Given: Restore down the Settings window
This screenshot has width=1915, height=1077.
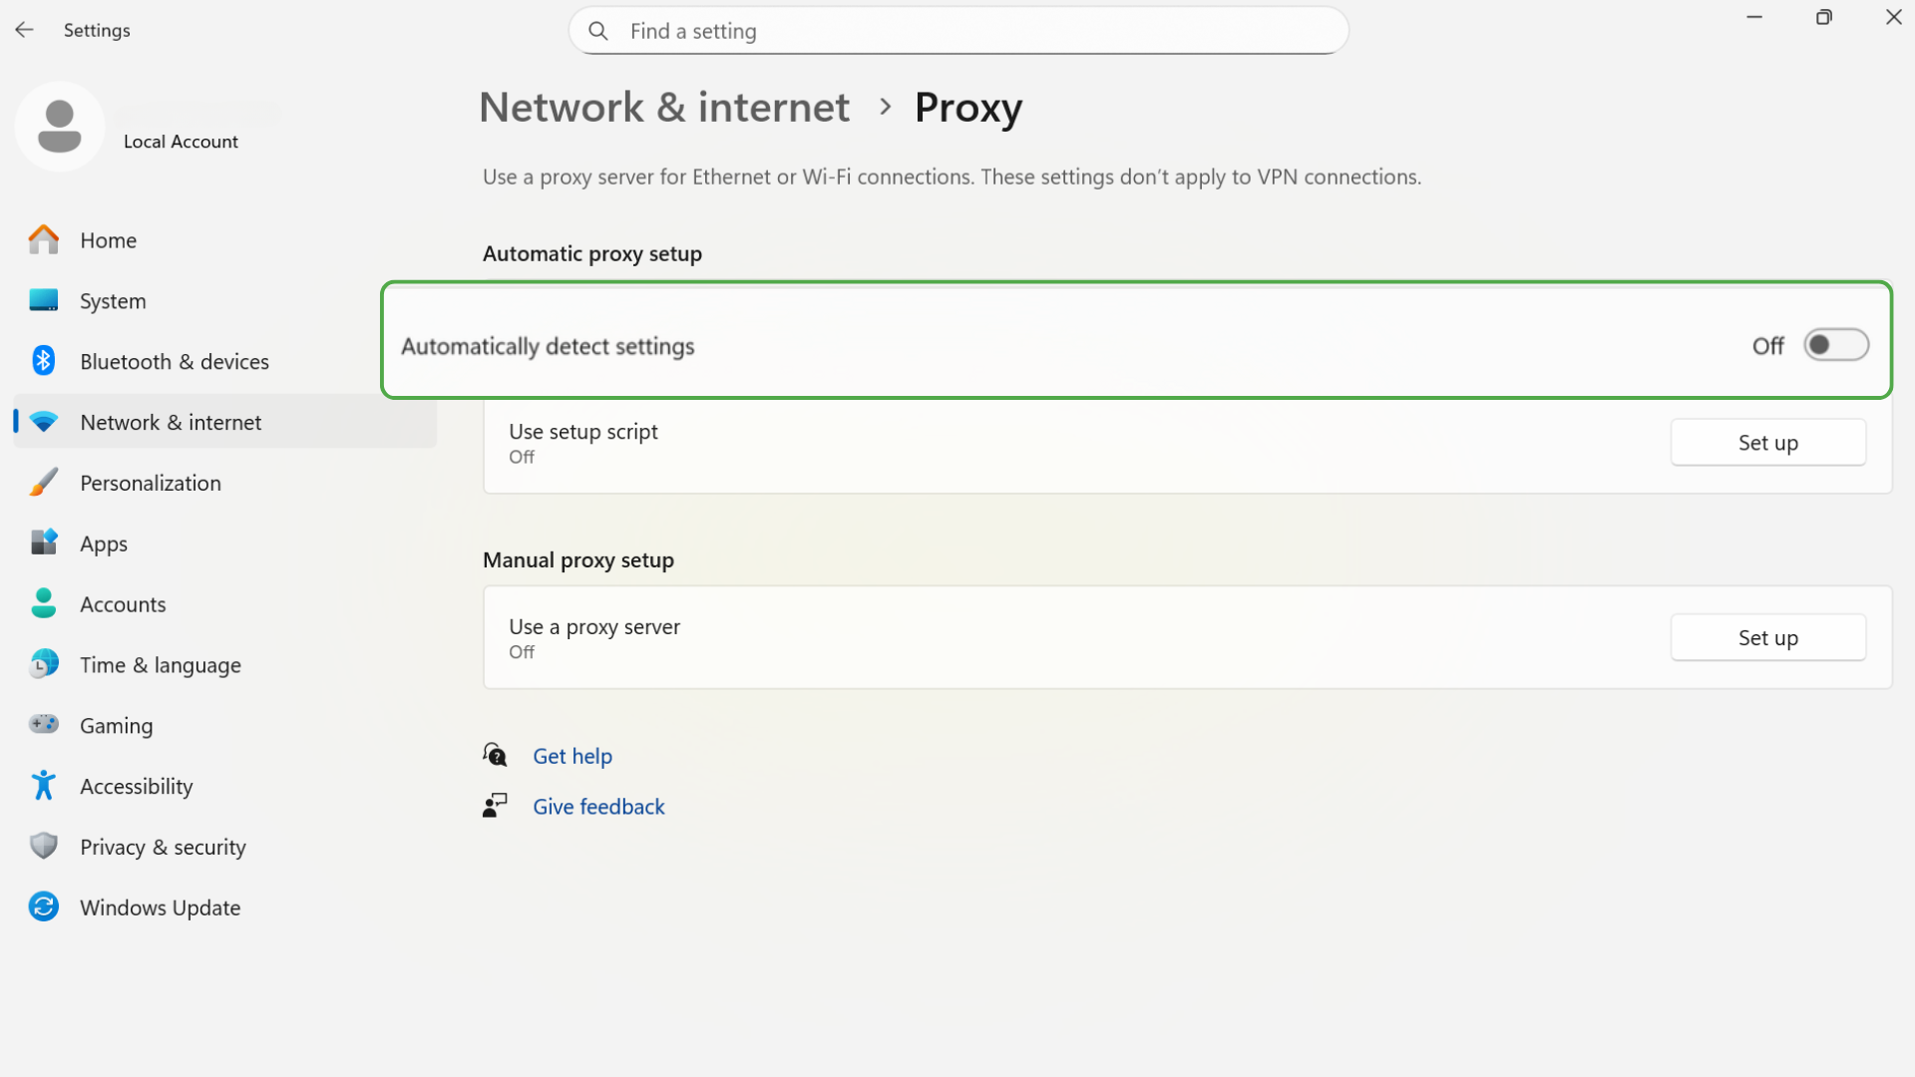Looking at the screenshot, I should (x=1823, y=17).
